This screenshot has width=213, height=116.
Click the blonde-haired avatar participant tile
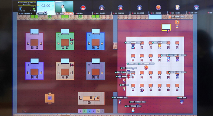[177, 7]
